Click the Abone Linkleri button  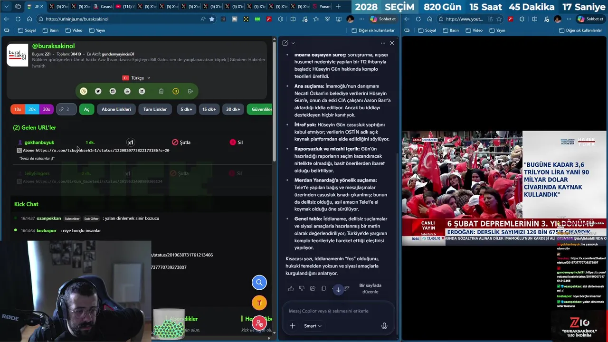[116, 109]
